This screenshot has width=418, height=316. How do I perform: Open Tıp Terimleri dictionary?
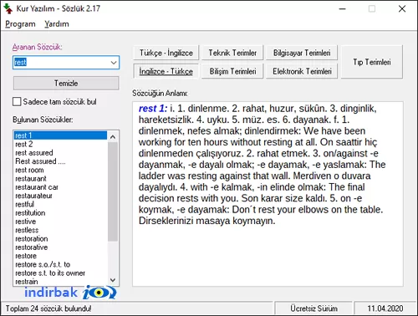click(372, 62)
